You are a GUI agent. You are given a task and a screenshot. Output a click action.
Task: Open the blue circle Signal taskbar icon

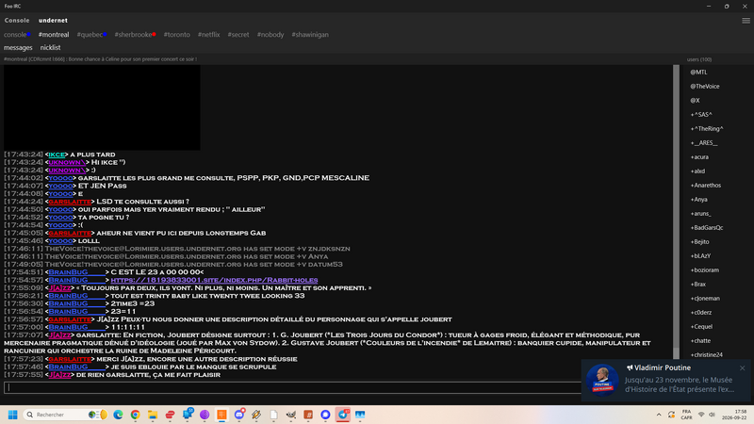[x=325, y=415]
